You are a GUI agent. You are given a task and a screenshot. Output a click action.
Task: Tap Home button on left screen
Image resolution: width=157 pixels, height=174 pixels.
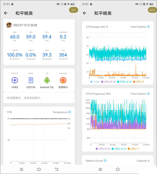39,169
